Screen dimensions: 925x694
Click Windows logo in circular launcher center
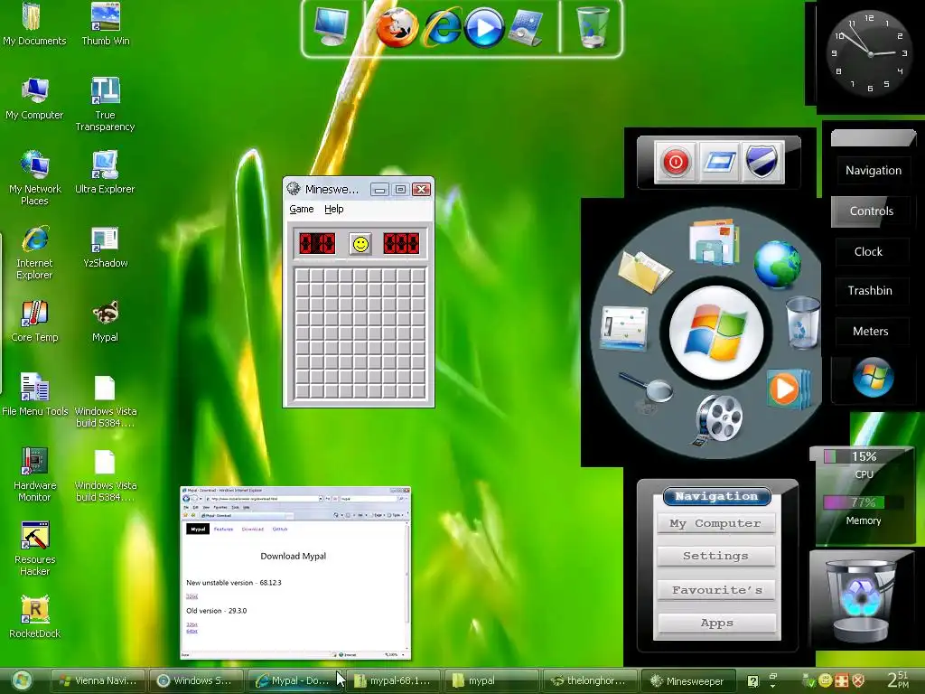(x=716, y=333)
